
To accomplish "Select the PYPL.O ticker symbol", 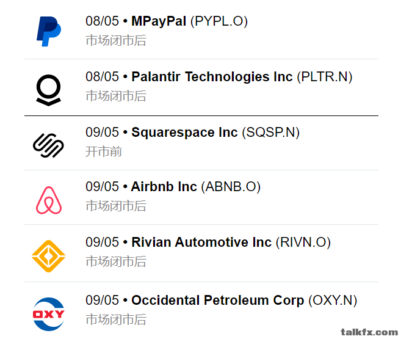I will [219, 21].
